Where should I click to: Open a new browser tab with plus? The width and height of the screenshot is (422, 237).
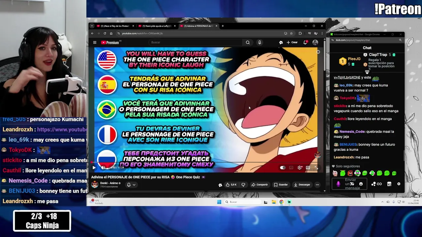click(223, 26)
